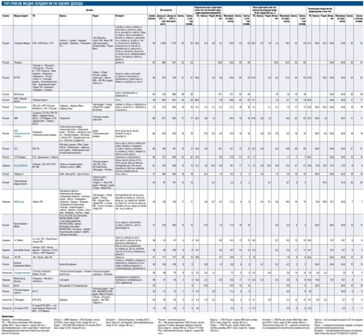
Task: Click the 'Страна' column header
Action: click(5, 15)
